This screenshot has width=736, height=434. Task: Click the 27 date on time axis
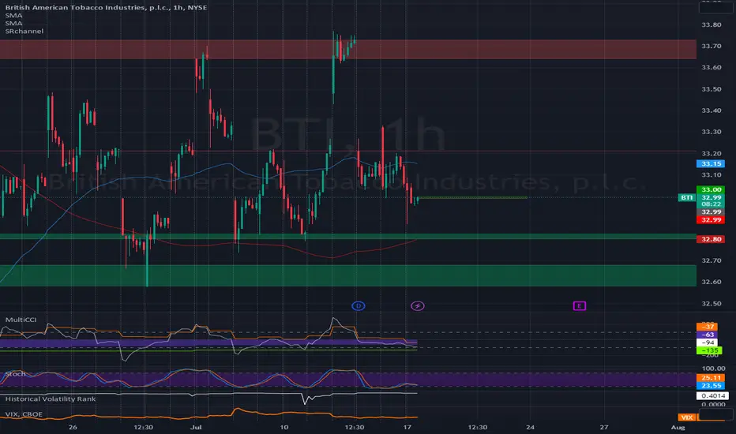tap(603, 428)
